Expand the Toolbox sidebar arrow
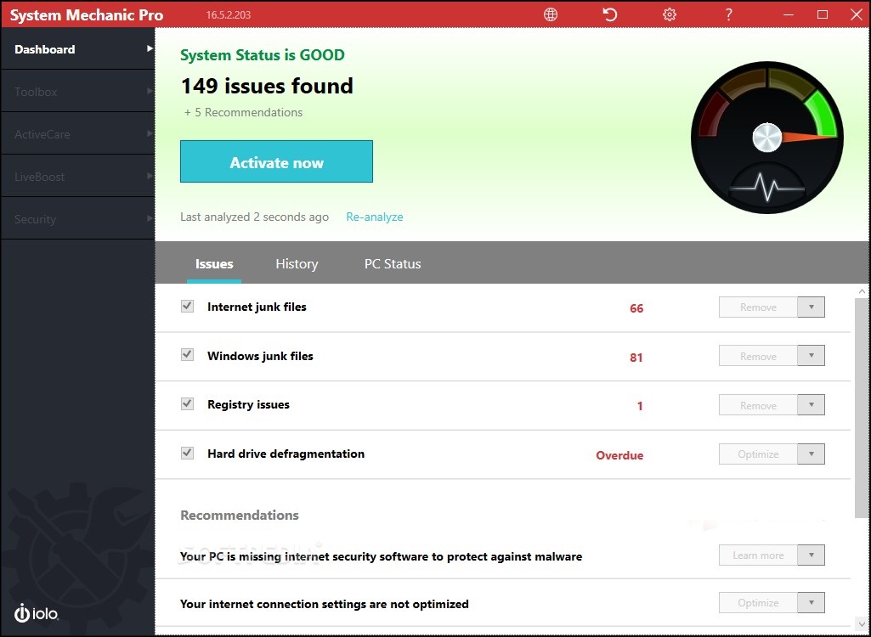871x637 pixels. pos(149,91)
